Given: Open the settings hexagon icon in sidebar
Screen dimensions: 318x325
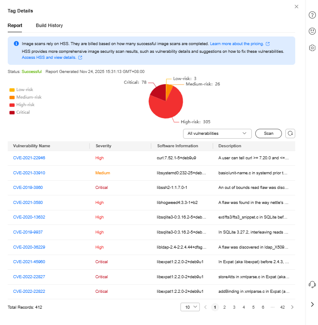Looking at the screenshot, I should [x=312, y=48].
